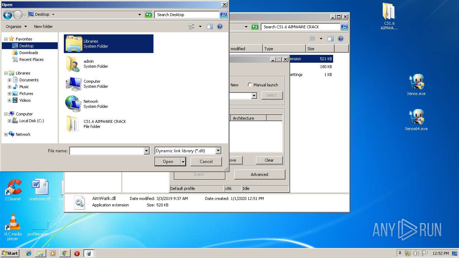Click the Search CS1.6 AIMWARE CRACK field
This screenshot has height=258, width=459.
[x=301, y=27]
